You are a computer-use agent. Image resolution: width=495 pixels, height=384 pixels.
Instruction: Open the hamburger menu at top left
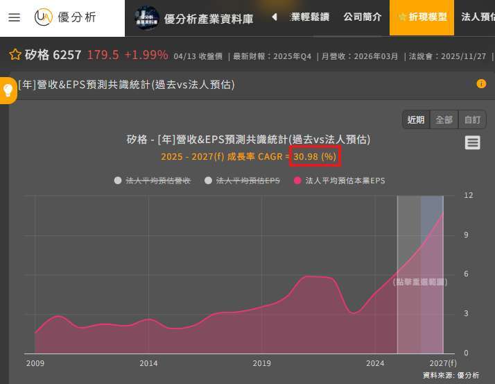pos(14,17)
